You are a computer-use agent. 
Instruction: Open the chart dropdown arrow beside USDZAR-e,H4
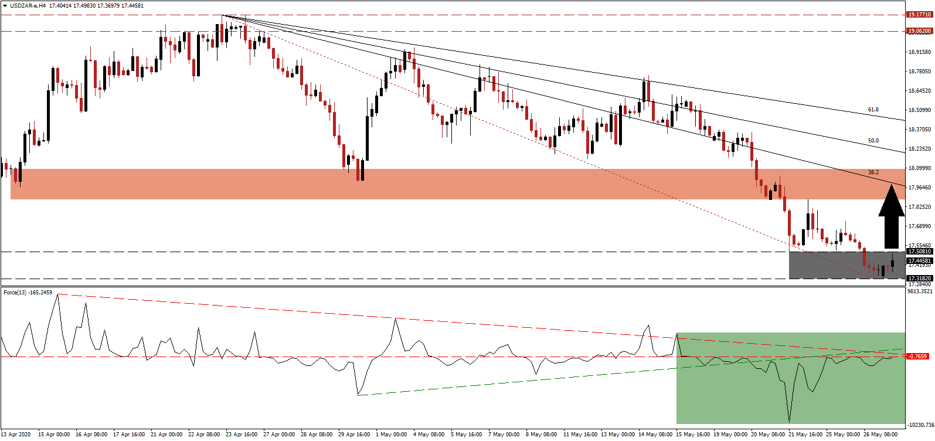click(x=5, y=6)
